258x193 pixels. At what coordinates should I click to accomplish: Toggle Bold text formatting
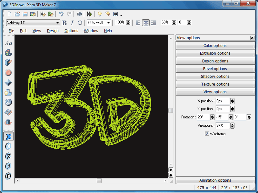[64, 23]
